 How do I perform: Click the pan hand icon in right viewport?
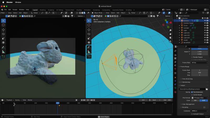pos(170,34)
